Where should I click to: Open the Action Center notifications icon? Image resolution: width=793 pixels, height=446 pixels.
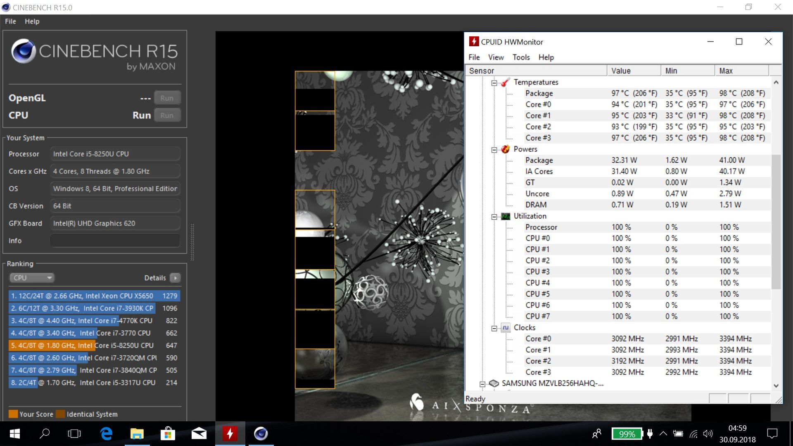772,434
